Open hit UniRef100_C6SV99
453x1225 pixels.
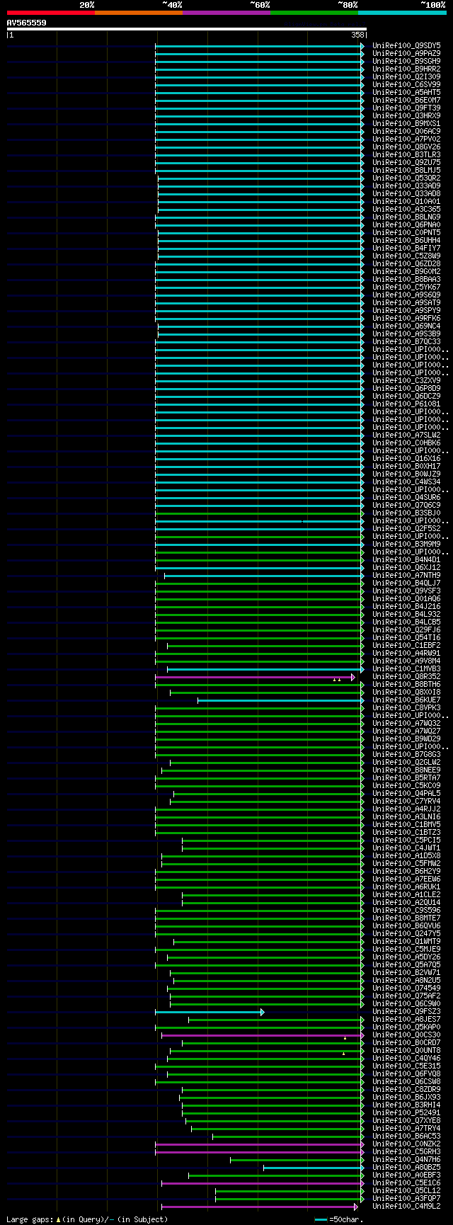click(x=406, y=84)
